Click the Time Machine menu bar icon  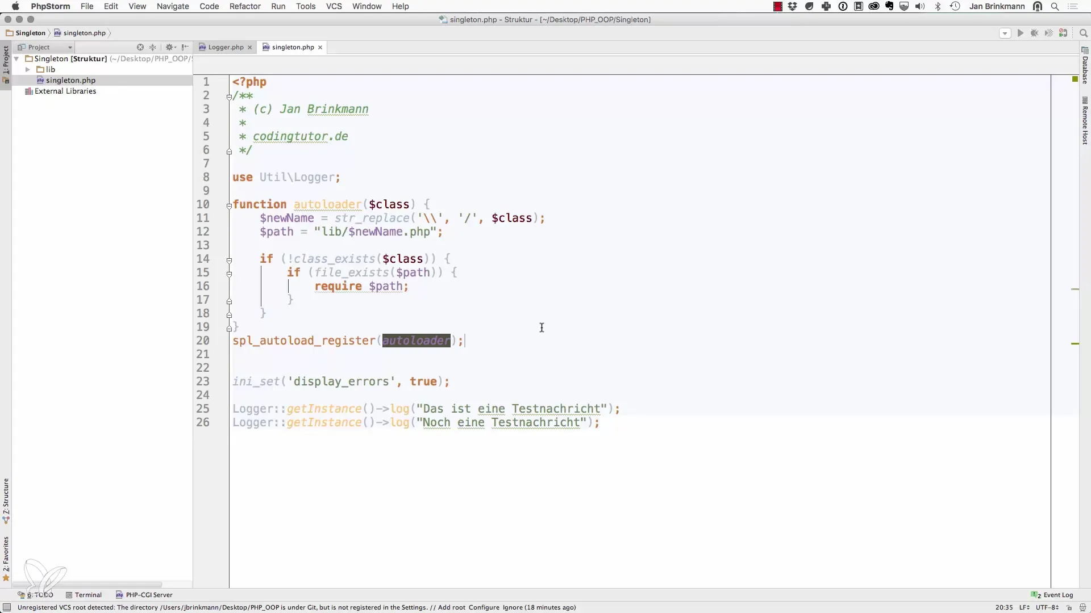955,6
